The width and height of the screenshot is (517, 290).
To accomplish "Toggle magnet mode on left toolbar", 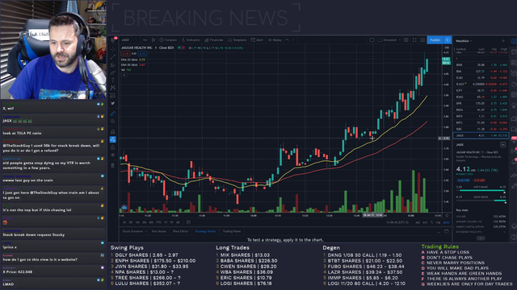I will pyautogui.click(x=113, y=132).
